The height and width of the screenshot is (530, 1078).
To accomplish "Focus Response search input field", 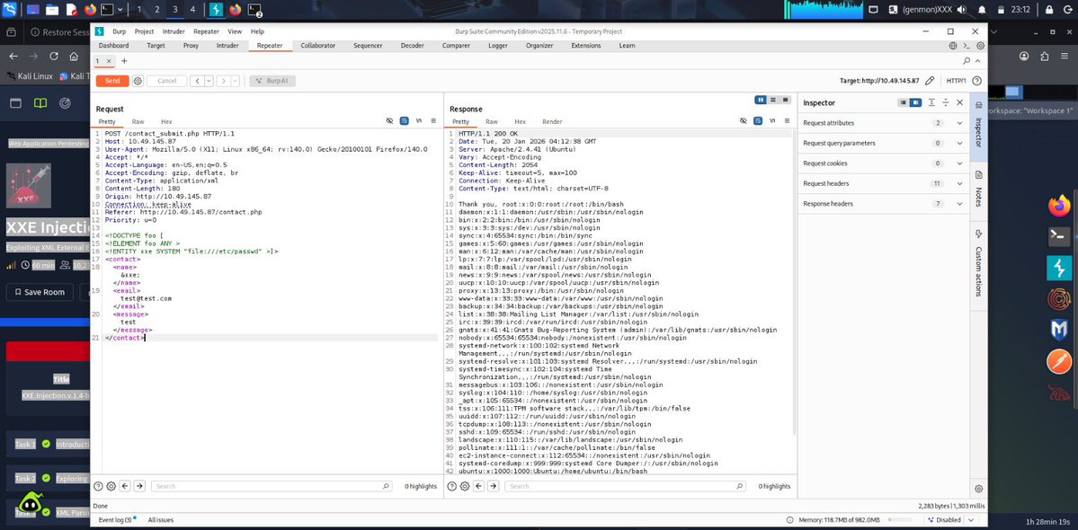I will click(625, 486).
